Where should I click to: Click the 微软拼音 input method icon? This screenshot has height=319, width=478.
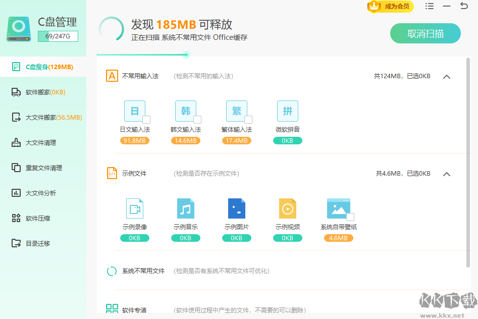287,111
